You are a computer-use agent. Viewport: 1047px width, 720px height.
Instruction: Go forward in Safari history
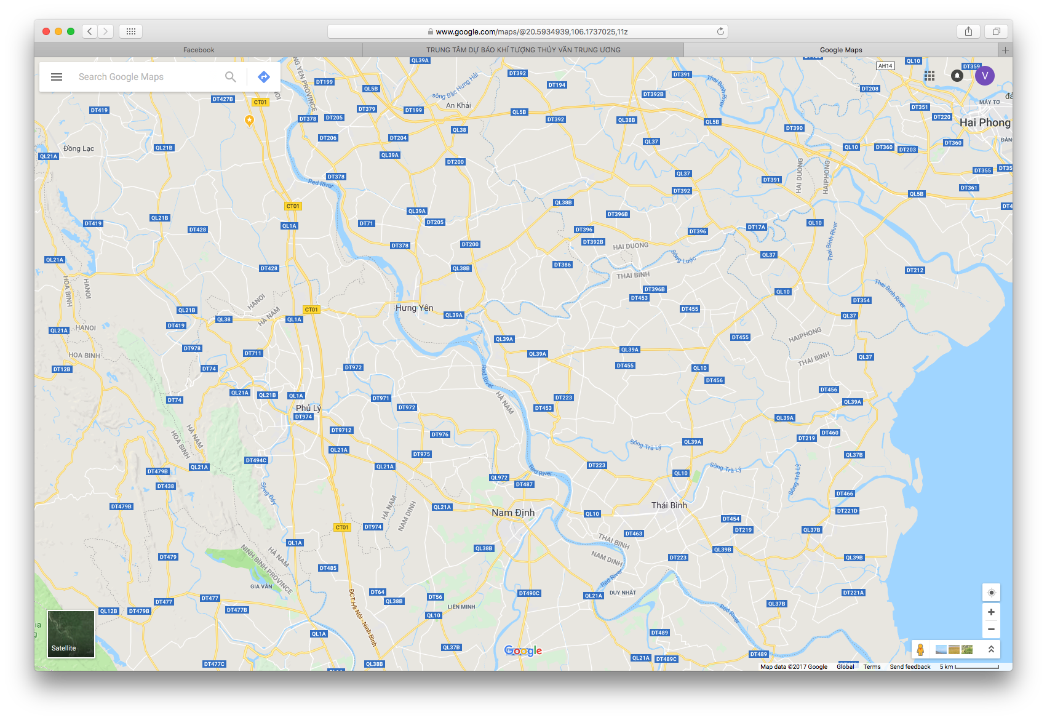click(106, 31)
